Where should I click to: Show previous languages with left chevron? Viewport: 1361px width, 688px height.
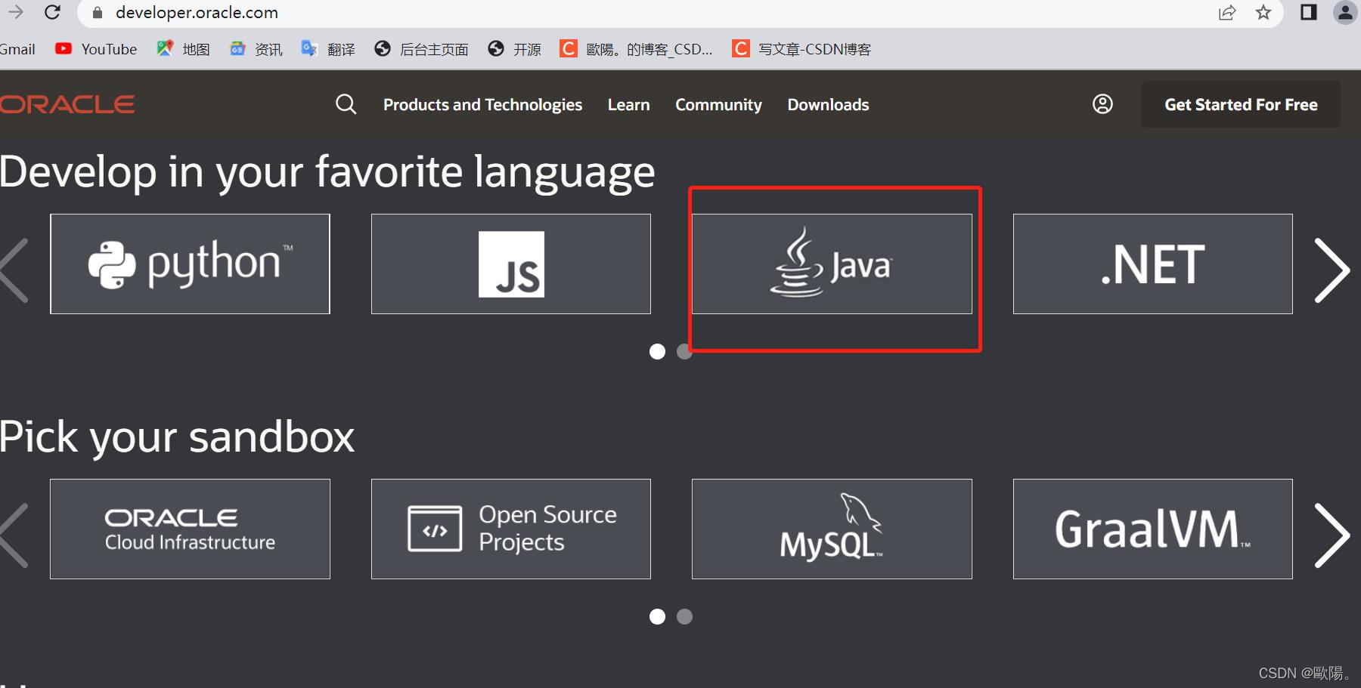pyautogui.click(x=14, y=270)
